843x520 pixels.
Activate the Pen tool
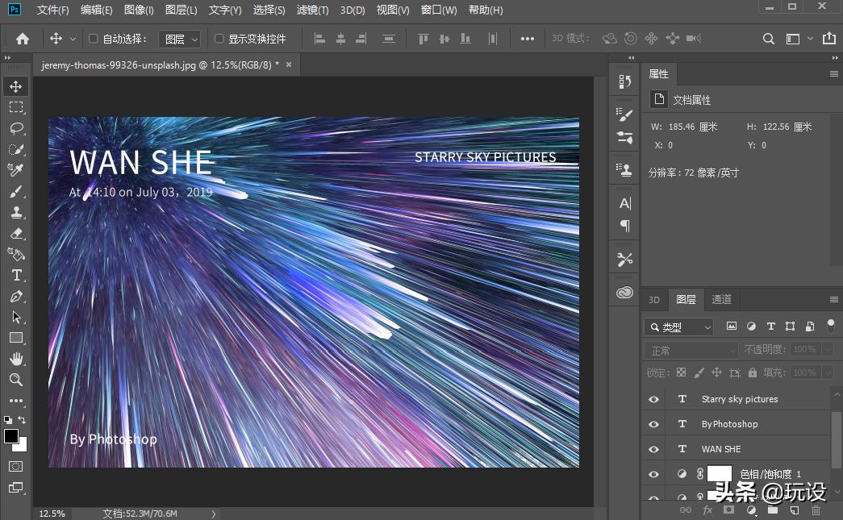(16, 297)
